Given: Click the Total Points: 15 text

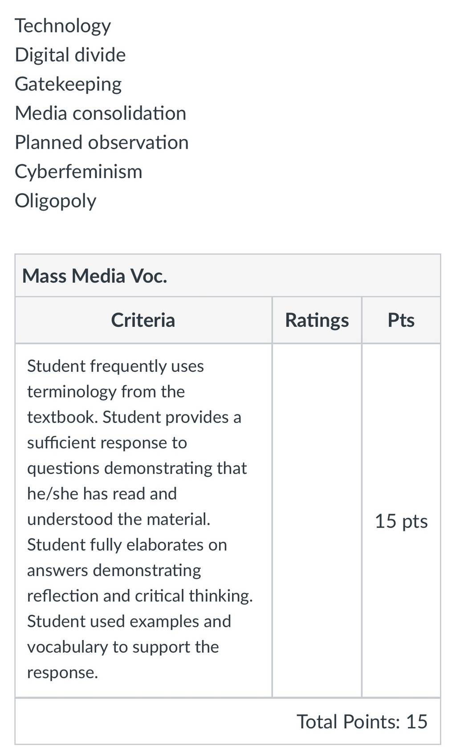Looking at the screenshot, I should tap(362, 721).
